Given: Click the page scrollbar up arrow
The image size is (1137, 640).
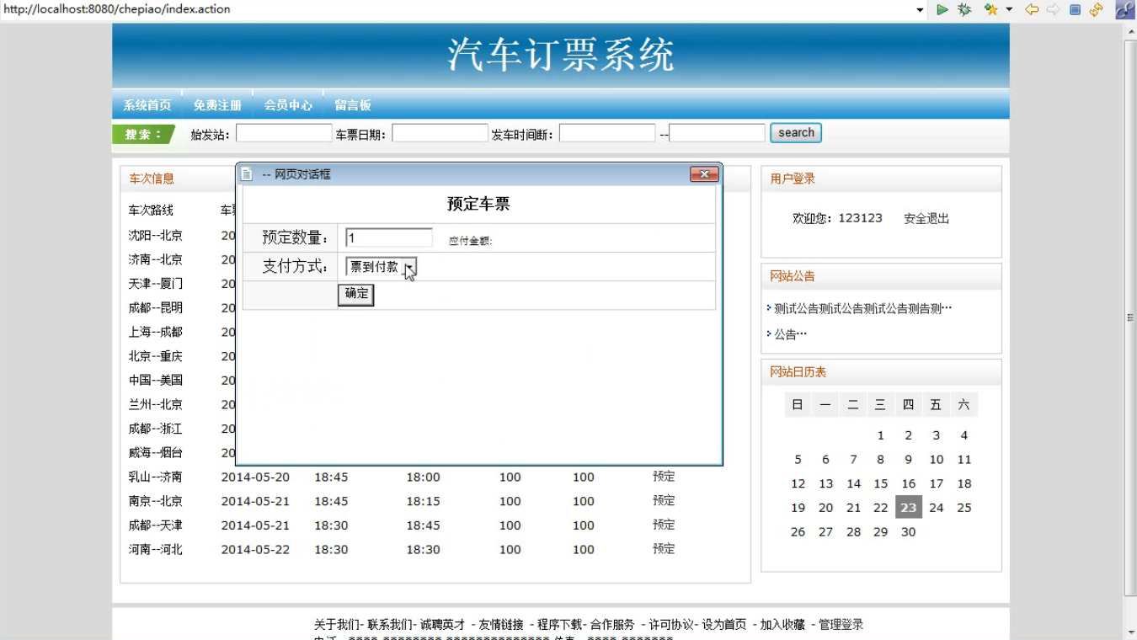Looking at the screenshot, I should coord(1130,31).
